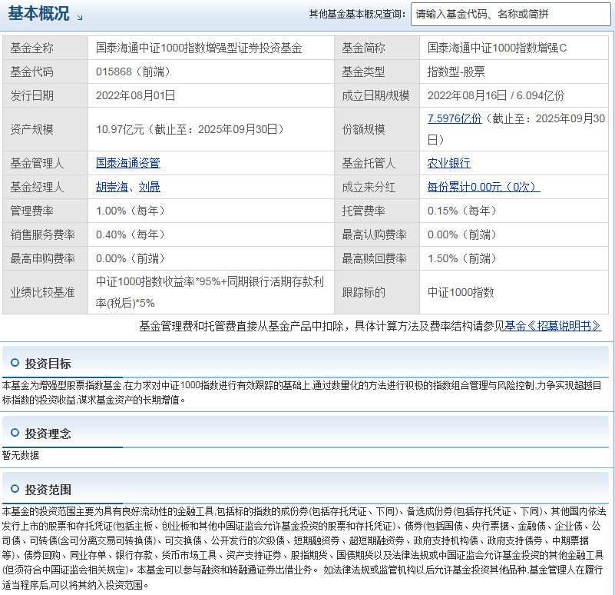Click the sales service fee 0.40%（每年）
Screen dimensions: 615x595
131,235
